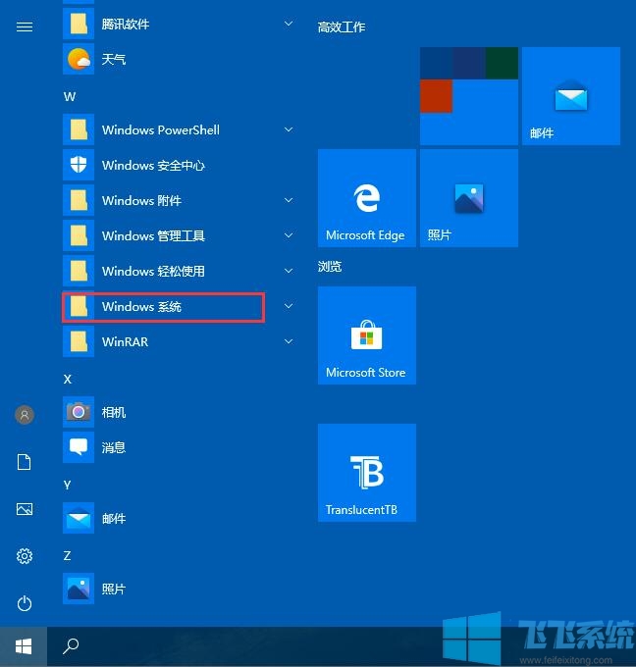Image resolution: width=636 pixels, height=667 pixels.
Task: Expand the 腾讯软件 folder chevron
Action: (289, 24)
